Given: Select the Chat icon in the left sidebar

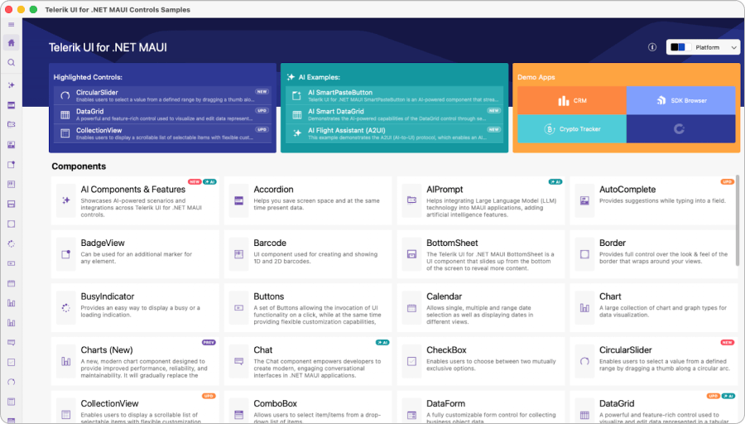Looking at the screenshot, I should pyautogui.click(x=12, y=342).
